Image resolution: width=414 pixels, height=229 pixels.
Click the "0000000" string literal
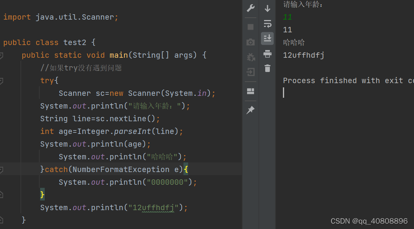click(167, 182)
